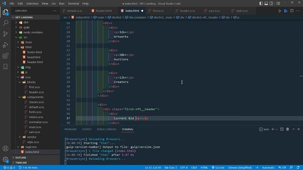The width and height of the screenshot is (303, 170).
Task: Click unsaved dot on index.html tab
Action: tap(142, 11)
